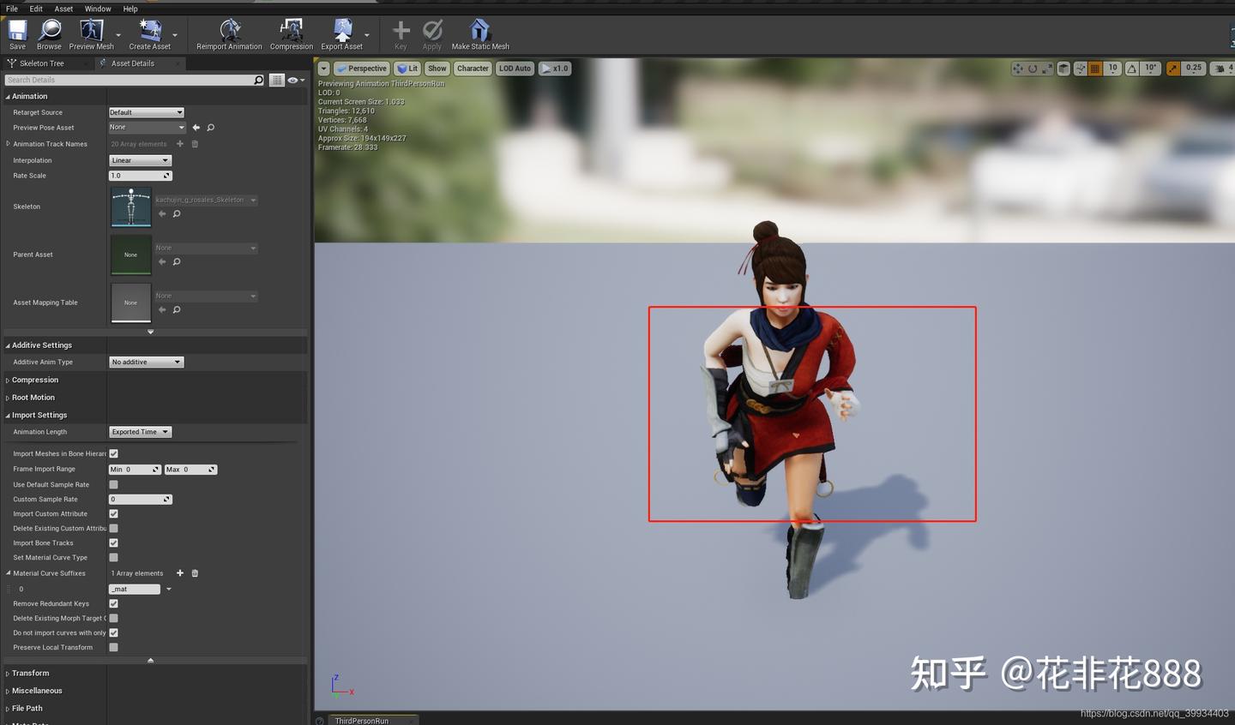Toggle grid snapping in the viewport
1235x725 pixels.
(1095, 68)
